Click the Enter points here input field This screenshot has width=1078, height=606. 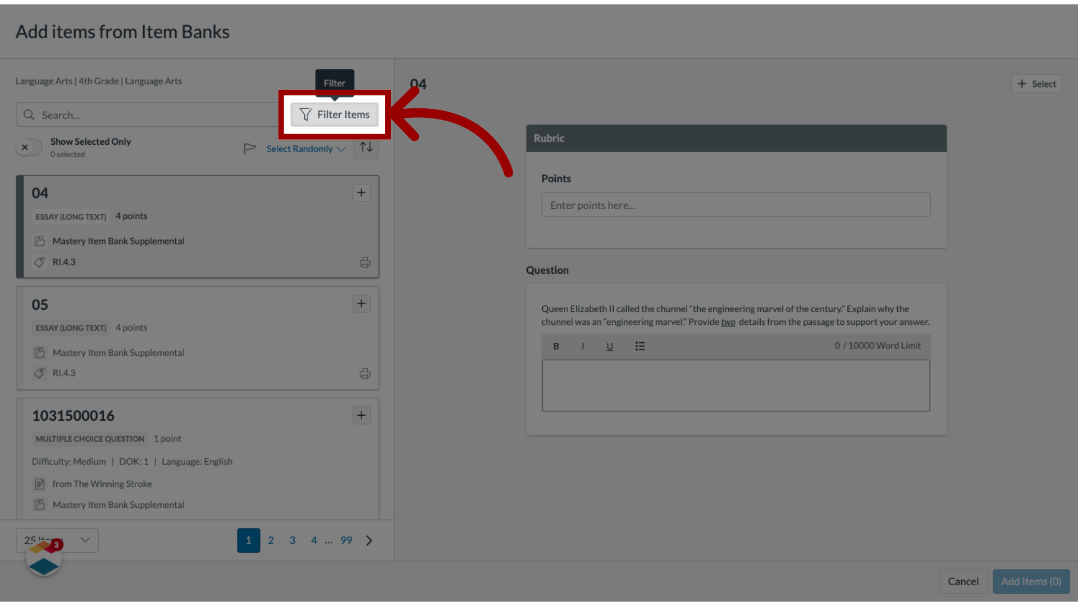click(x=736, y=205)
